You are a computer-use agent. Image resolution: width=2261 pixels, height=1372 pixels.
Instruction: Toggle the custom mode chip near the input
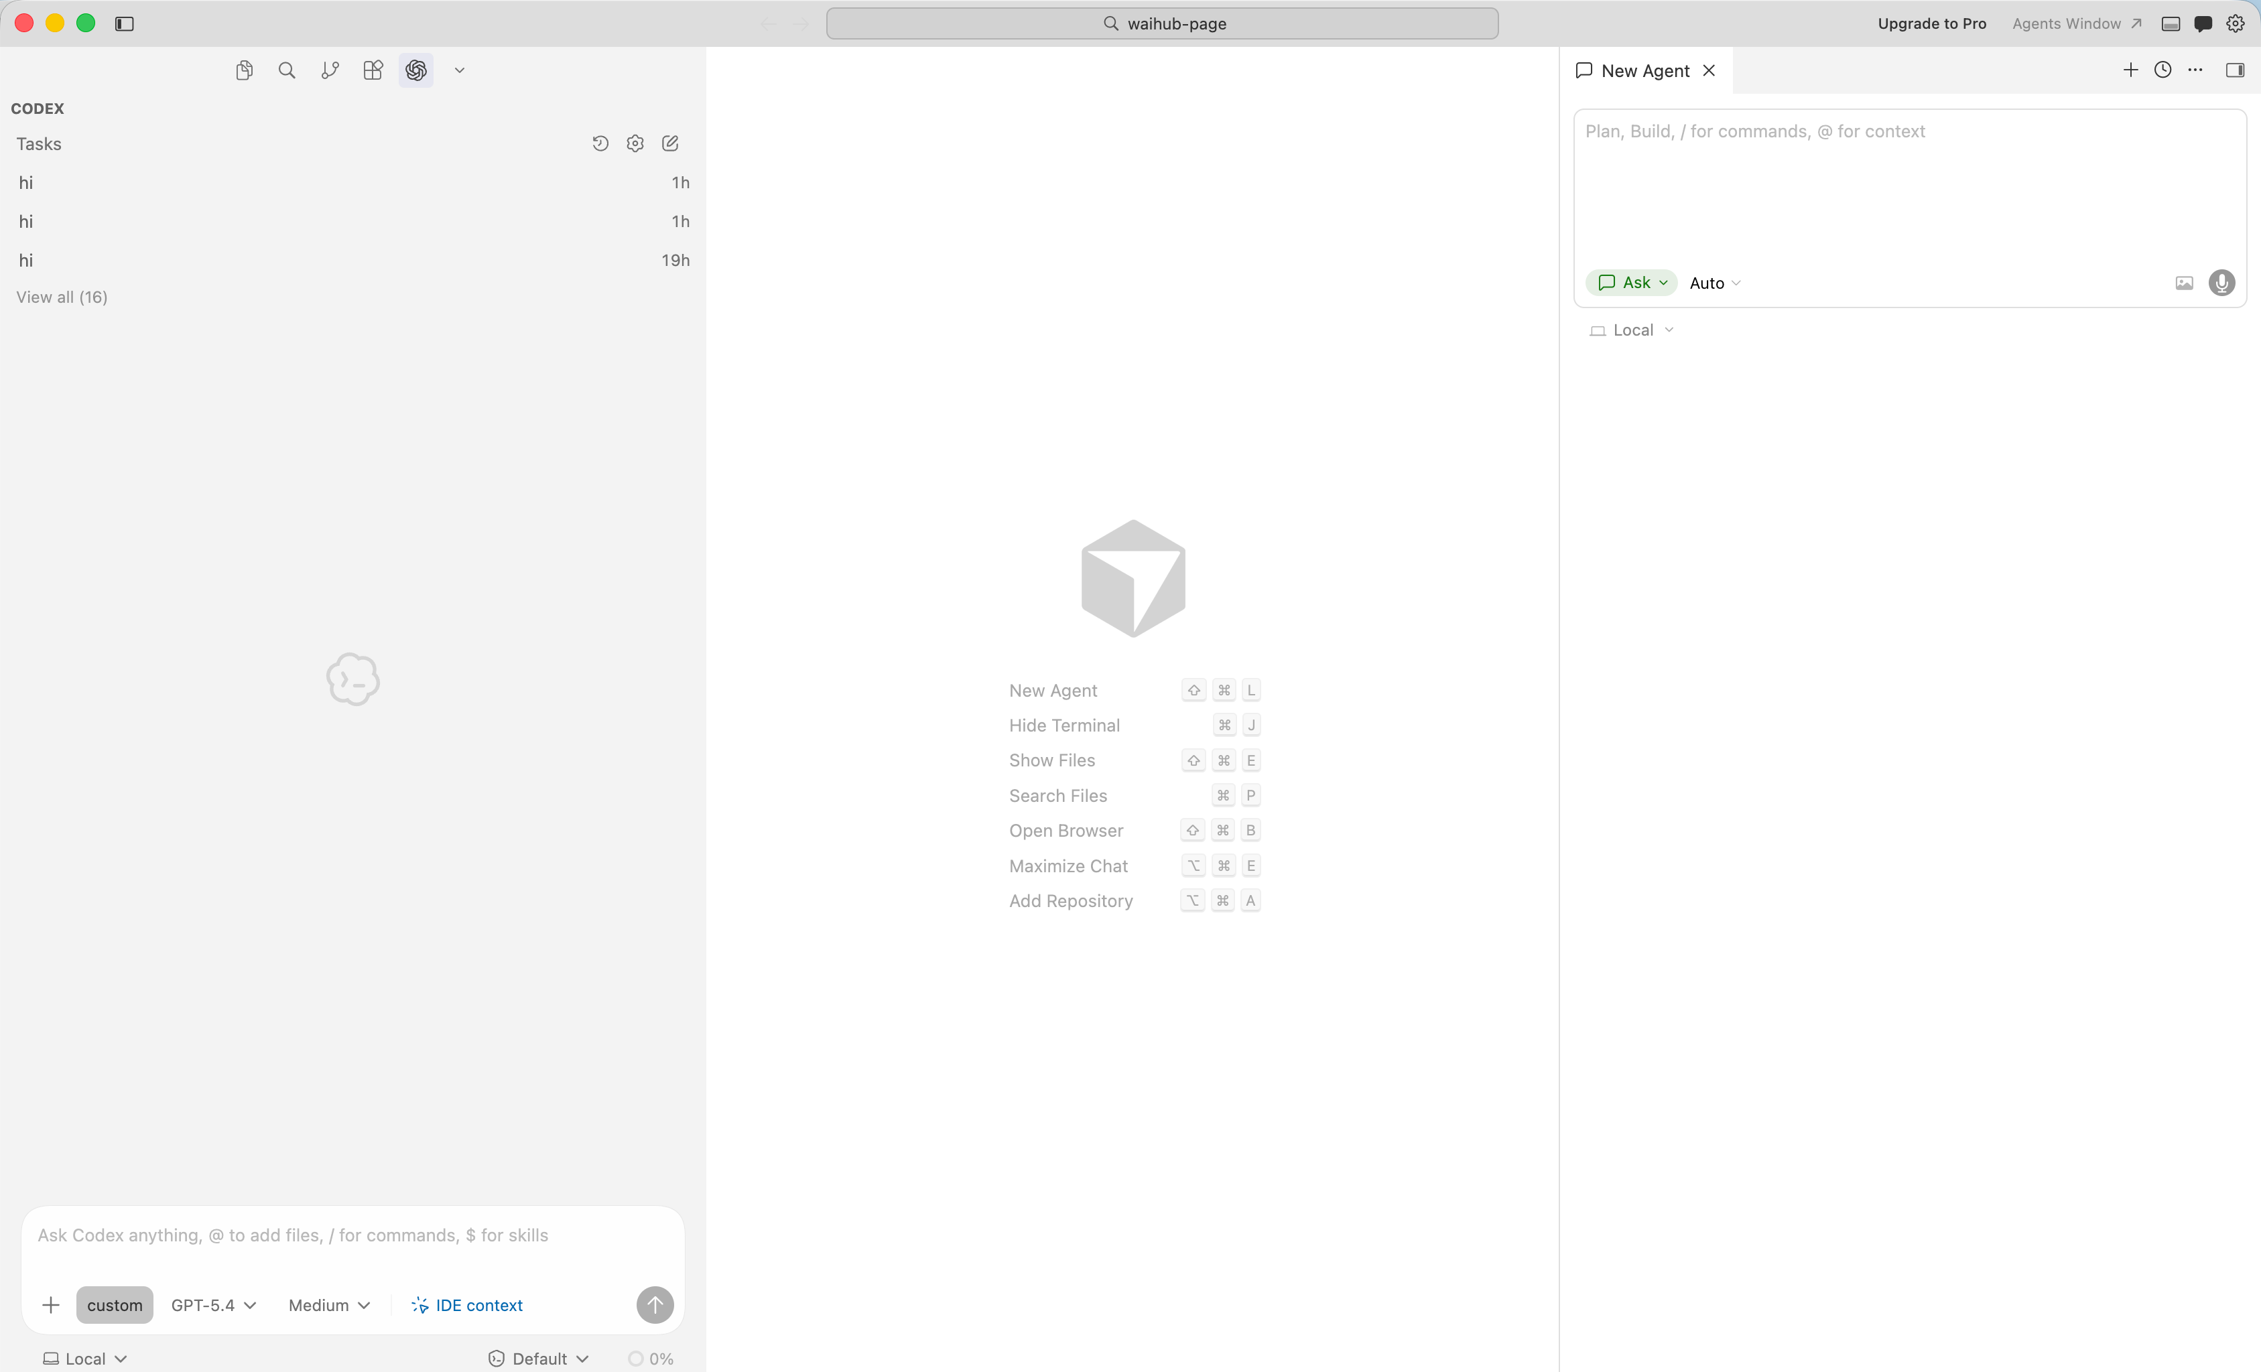(115, 1305)
